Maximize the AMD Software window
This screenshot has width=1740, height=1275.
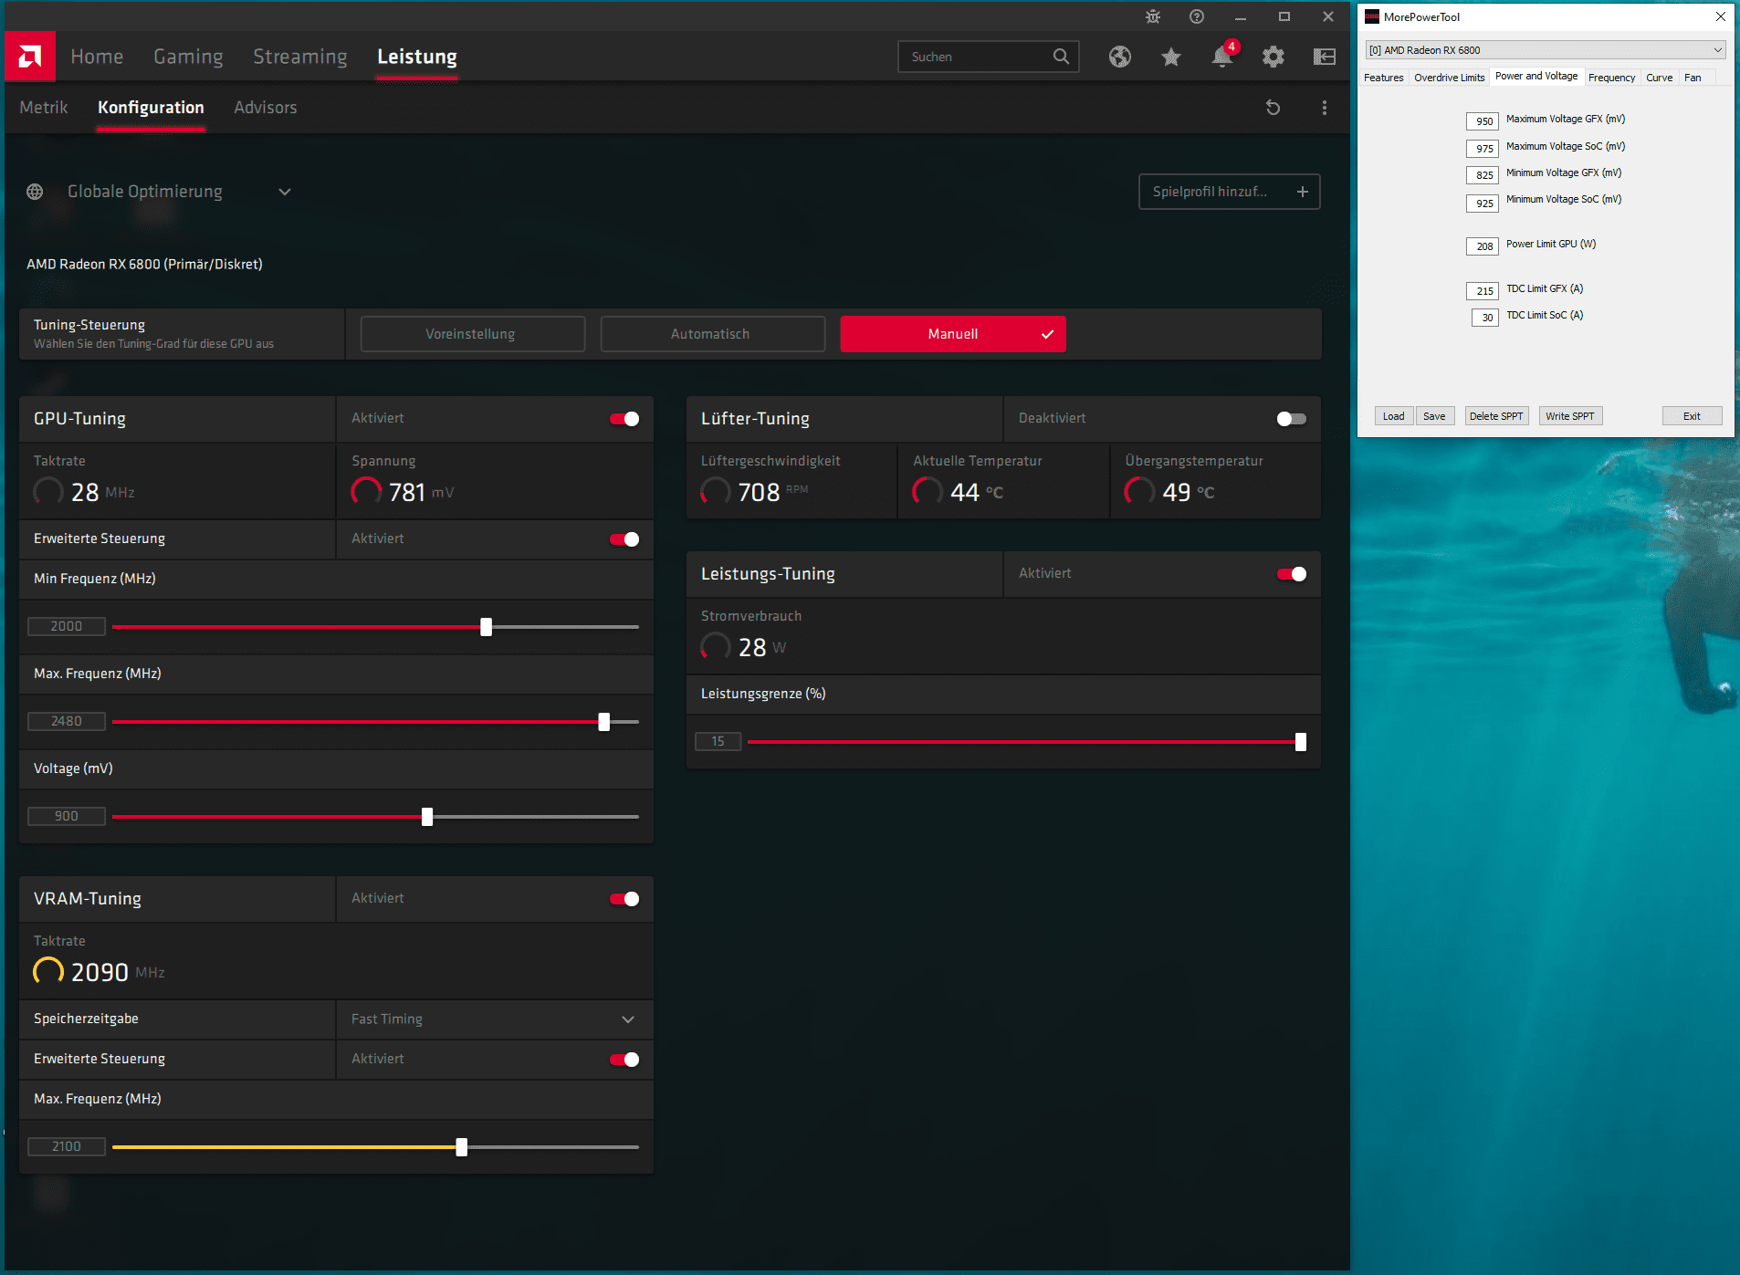[1284, 16]
